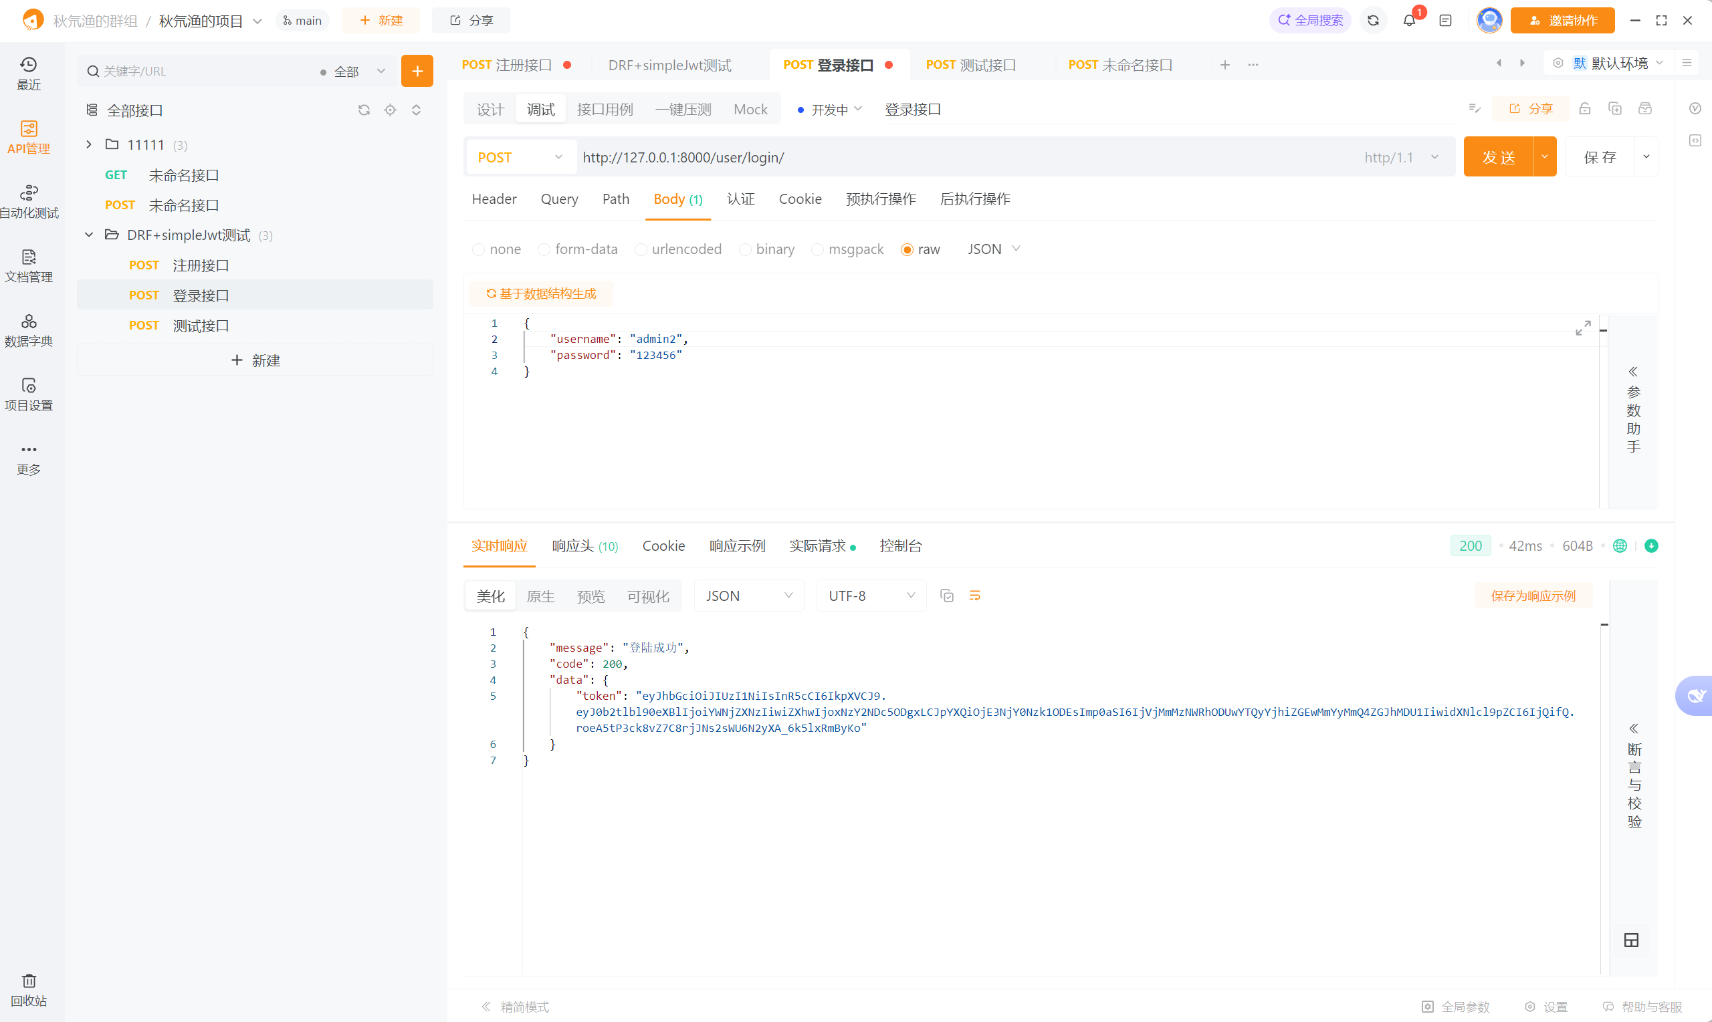Click the refresh sync icon in top bar

point(1372,21)
